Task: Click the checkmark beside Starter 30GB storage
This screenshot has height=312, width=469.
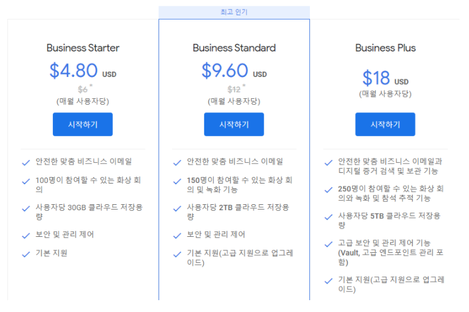Action: 26,208
